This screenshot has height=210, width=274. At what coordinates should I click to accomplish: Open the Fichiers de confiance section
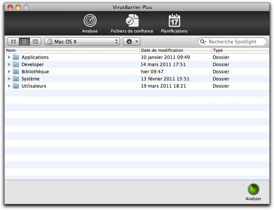coord(132,23)
